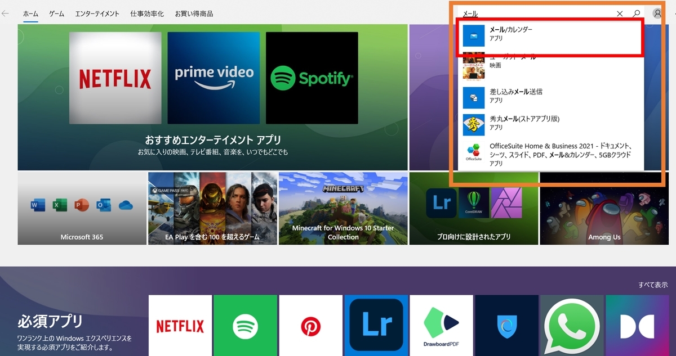Screen dimensions: 676x356
Task: Select the movie thumbnail in search suggestions
Action: coord(474,66)
